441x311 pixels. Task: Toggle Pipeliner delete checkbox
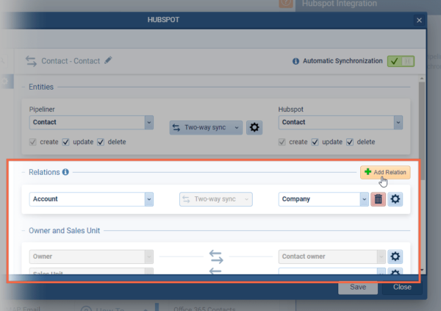pos(101,142)
